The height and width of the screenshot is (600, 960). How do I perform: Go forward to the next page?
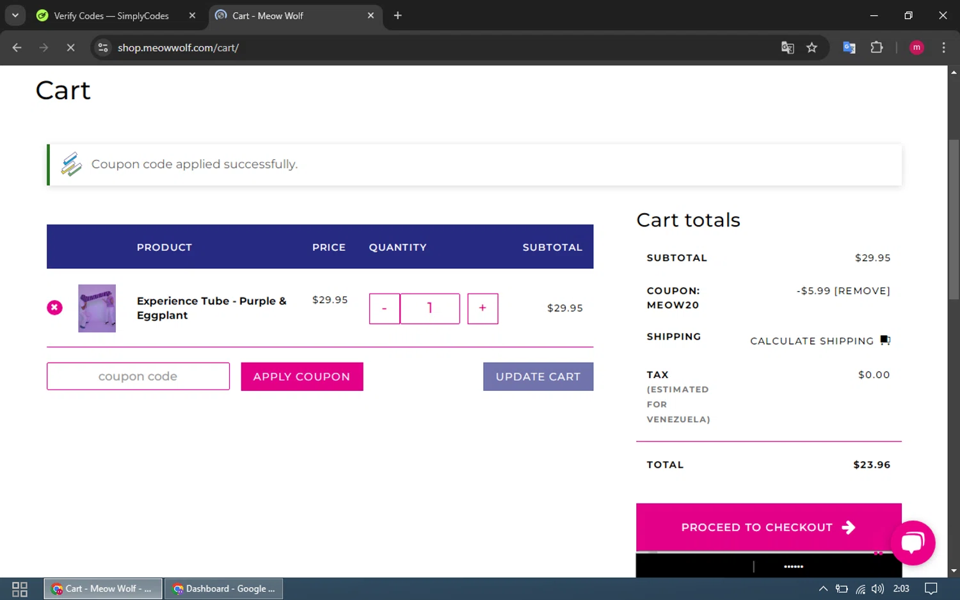point(44,47)
